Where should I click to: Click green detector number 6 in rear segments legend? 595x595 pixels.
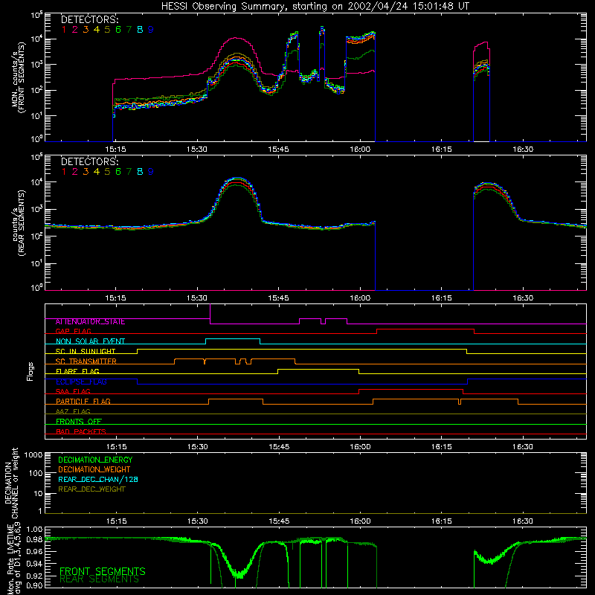pyautogui.click(x=118, y=172)
